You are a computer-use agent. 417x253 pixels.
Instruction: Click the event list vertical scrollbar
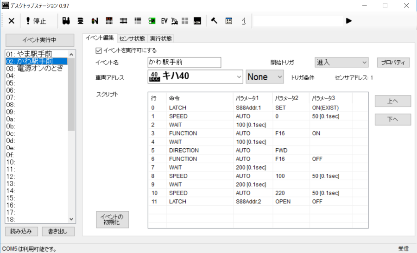pos(71,93)
